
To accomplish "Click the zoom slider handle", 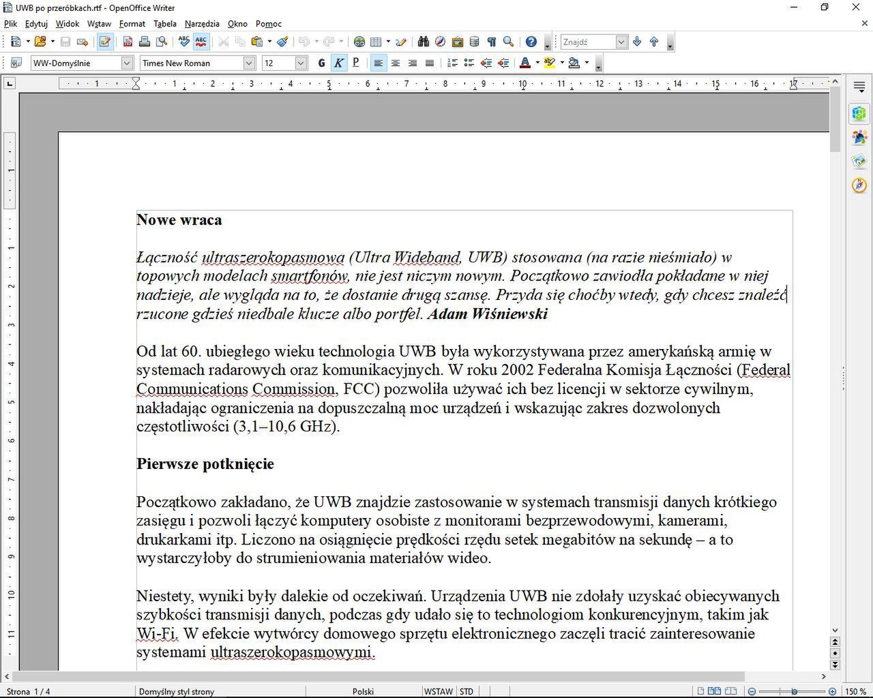I will [795, 691].
